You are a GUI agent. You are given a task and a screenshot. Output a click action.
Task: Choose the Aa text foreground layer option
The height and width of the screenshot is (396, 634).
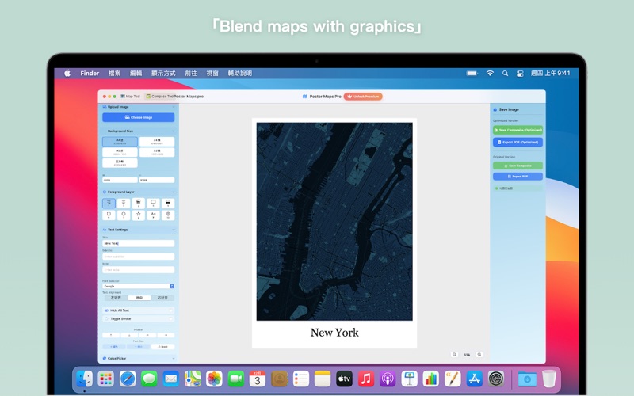(x=153, y=215)
